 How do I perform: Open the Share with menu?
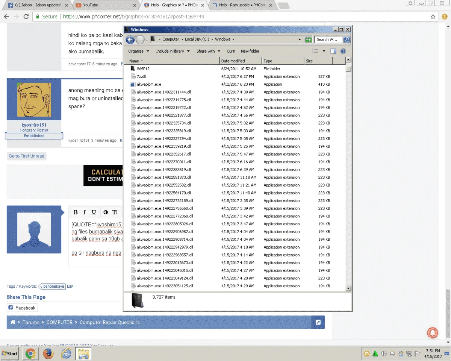click(x=208, y=51)
